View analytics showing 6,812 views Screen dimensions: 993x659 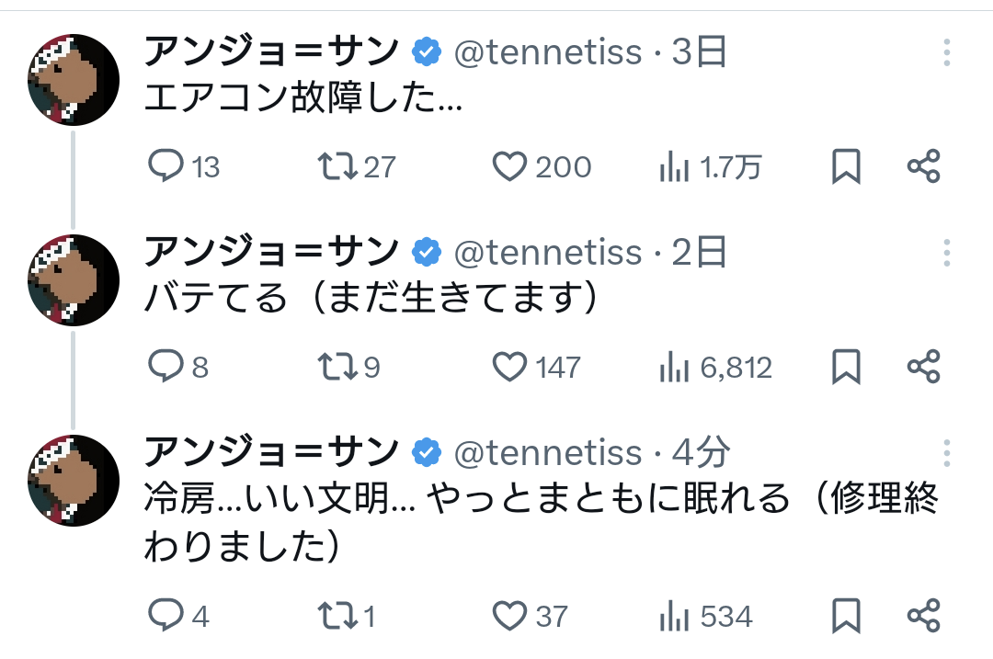pyautogui.click(x=715, y=367)
